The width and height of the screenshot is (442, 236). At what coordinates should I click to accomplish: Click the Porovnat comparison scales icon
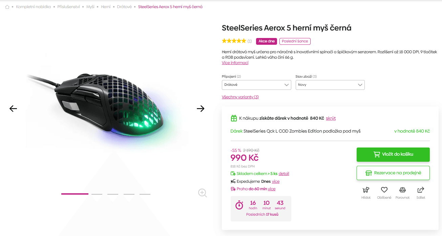tap(402, 190)
